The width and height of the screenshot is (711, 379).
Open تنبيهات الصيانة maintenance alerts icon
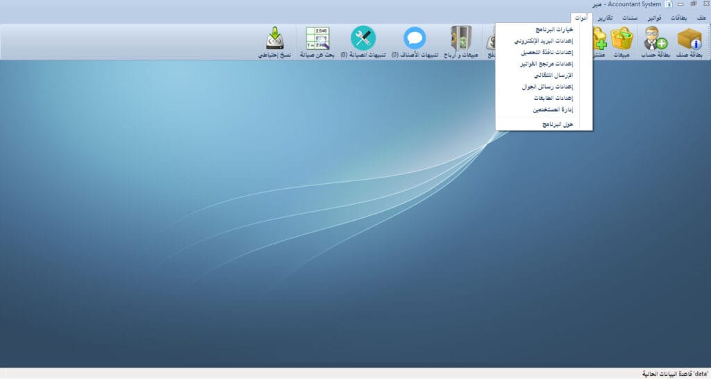click(x=362, y=38)
